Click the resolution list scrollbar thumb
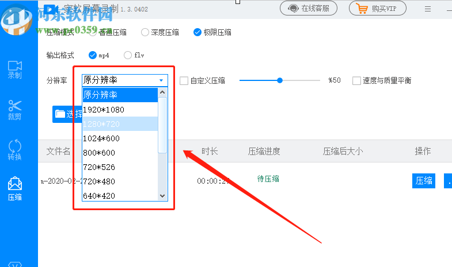 coord(162,125)
